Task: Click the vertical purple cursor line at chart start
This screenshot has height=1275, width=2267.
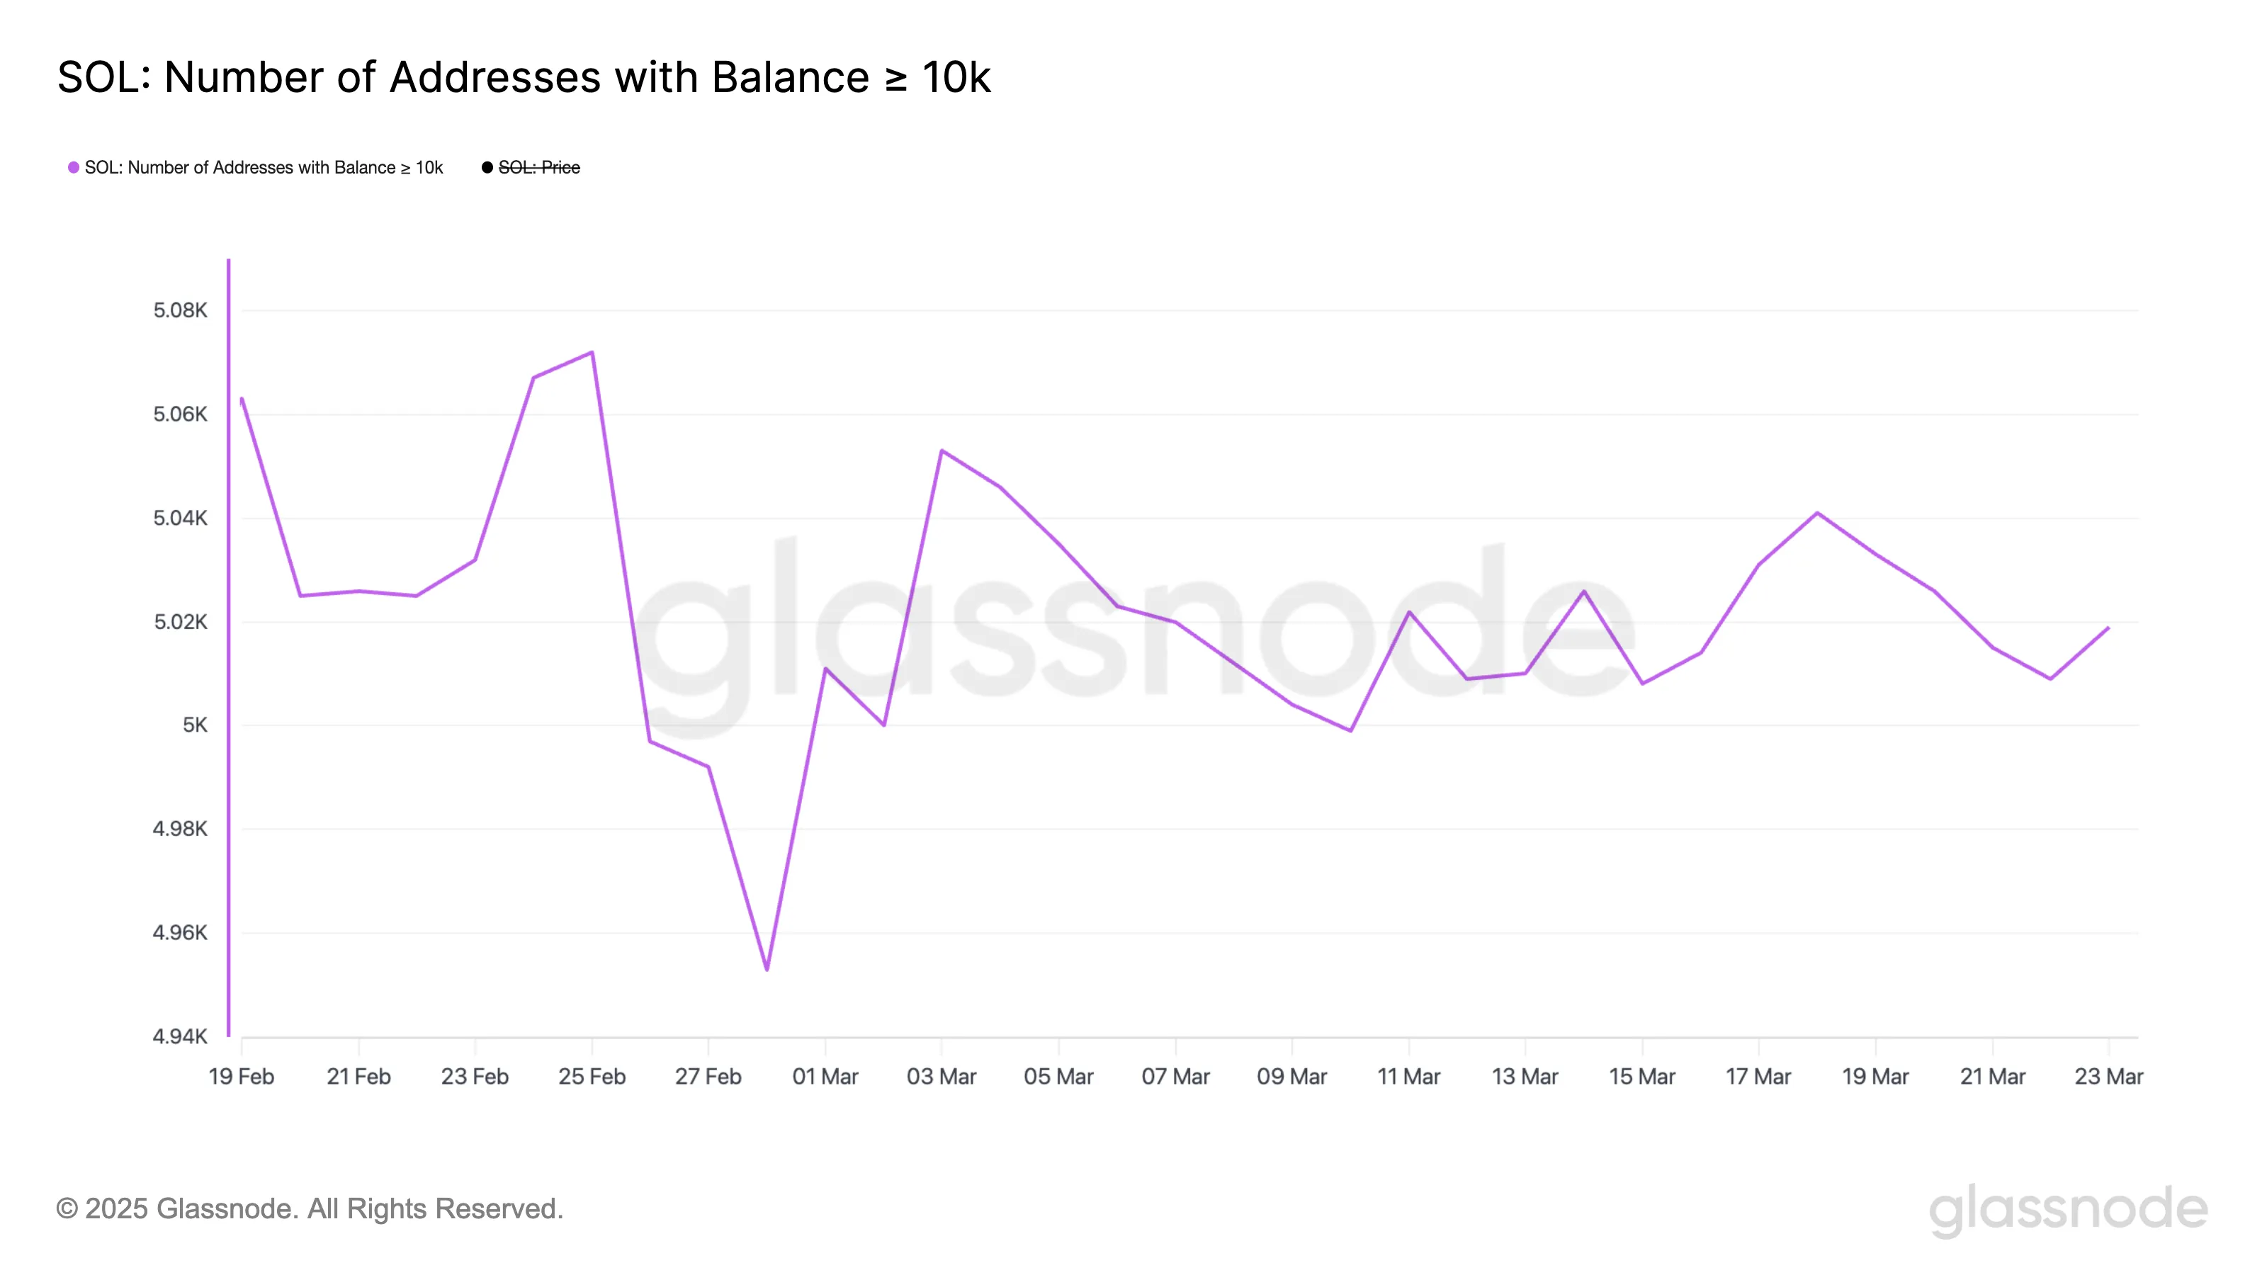Action: 229,647
